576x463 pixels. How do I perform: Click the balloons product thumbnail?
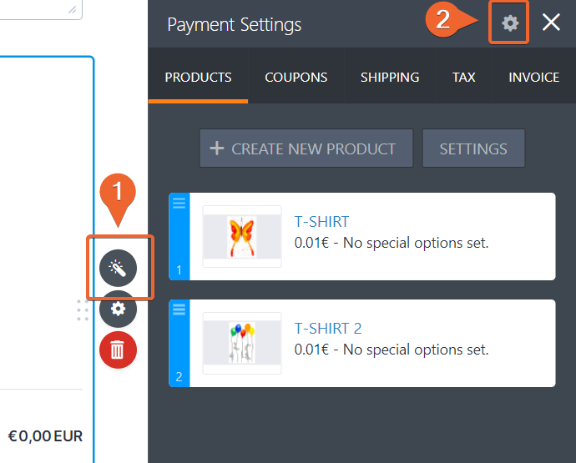[x=242, y=343]
